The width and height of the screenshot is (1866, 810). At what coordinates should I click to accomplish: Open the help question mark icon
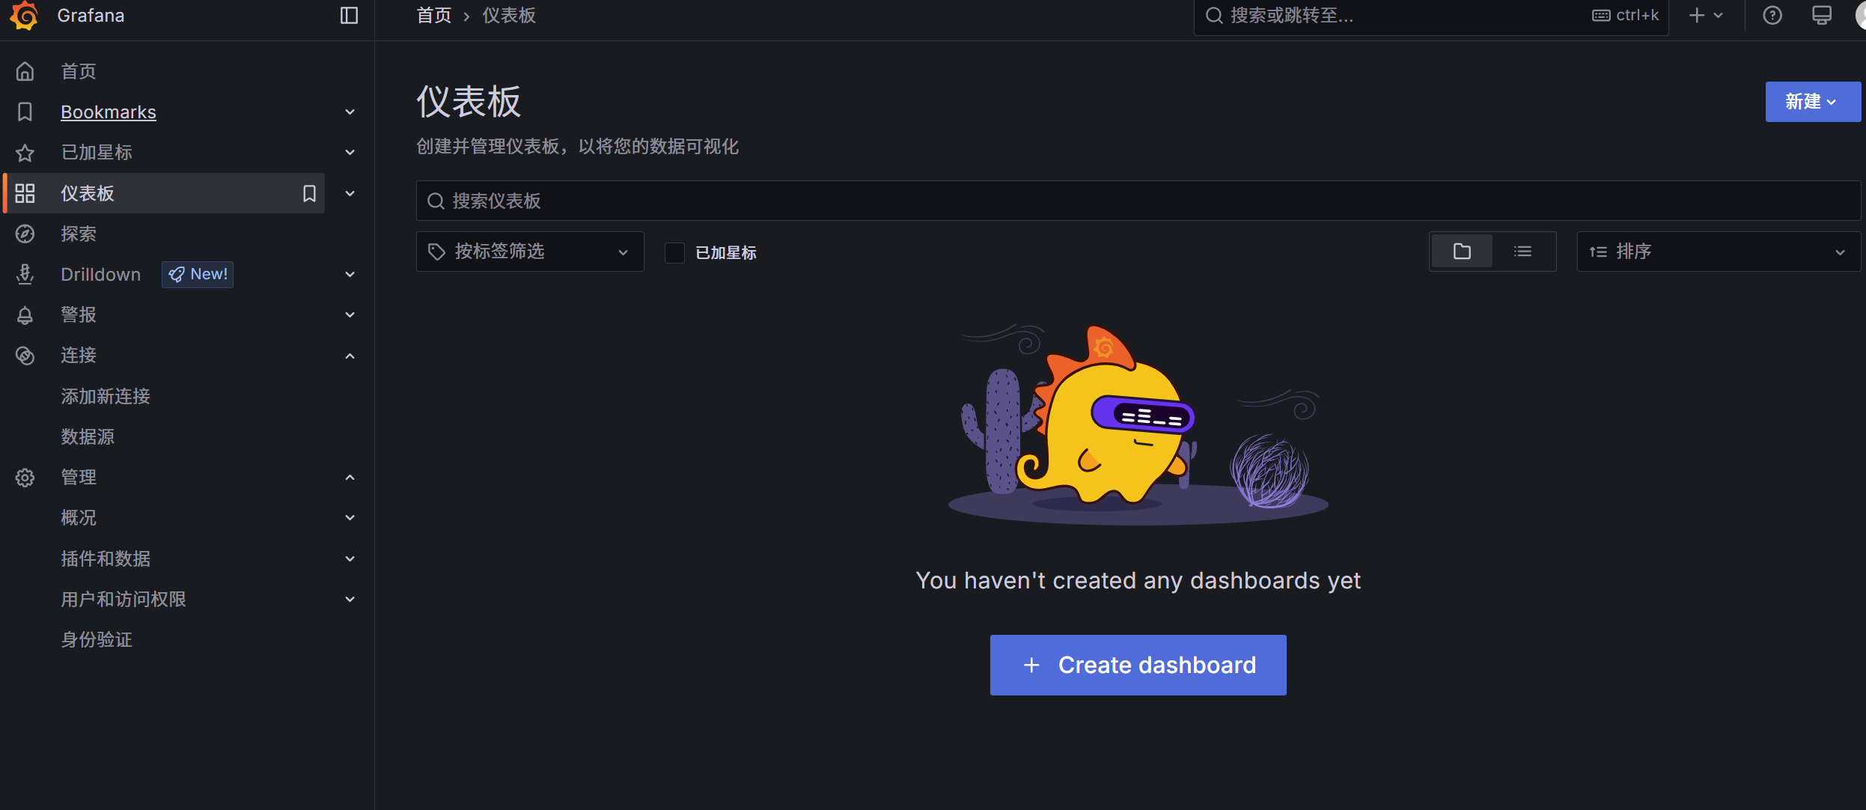(x=1772, y=15)
